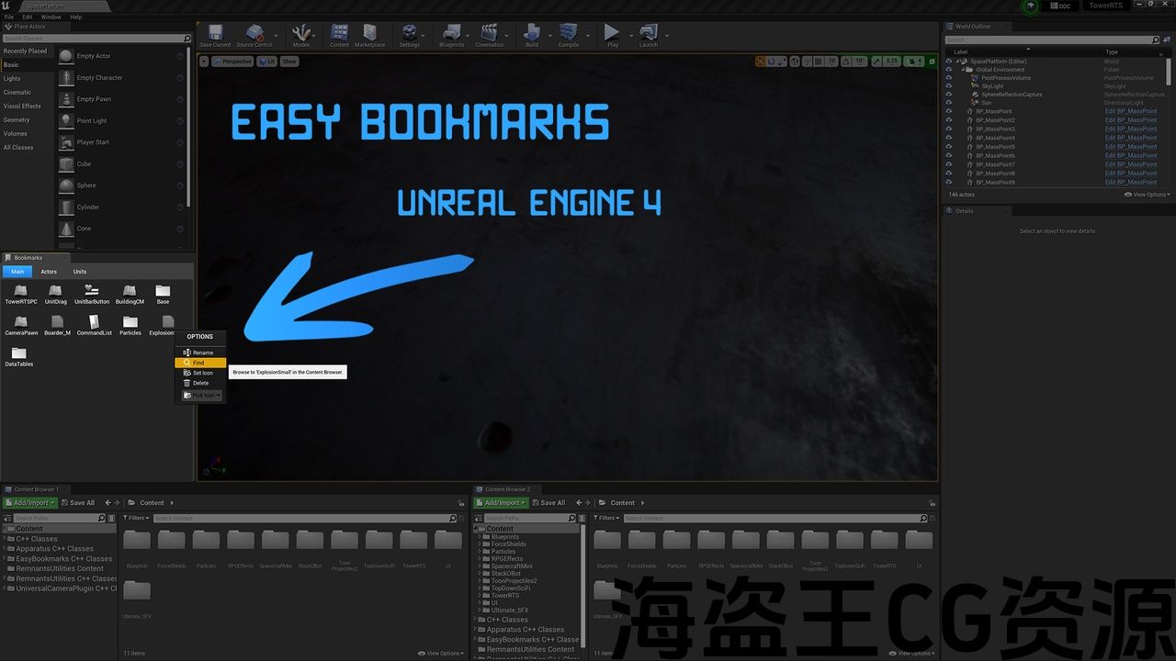Choose Find in the bookmark Options menu

(x=198, y=363)
